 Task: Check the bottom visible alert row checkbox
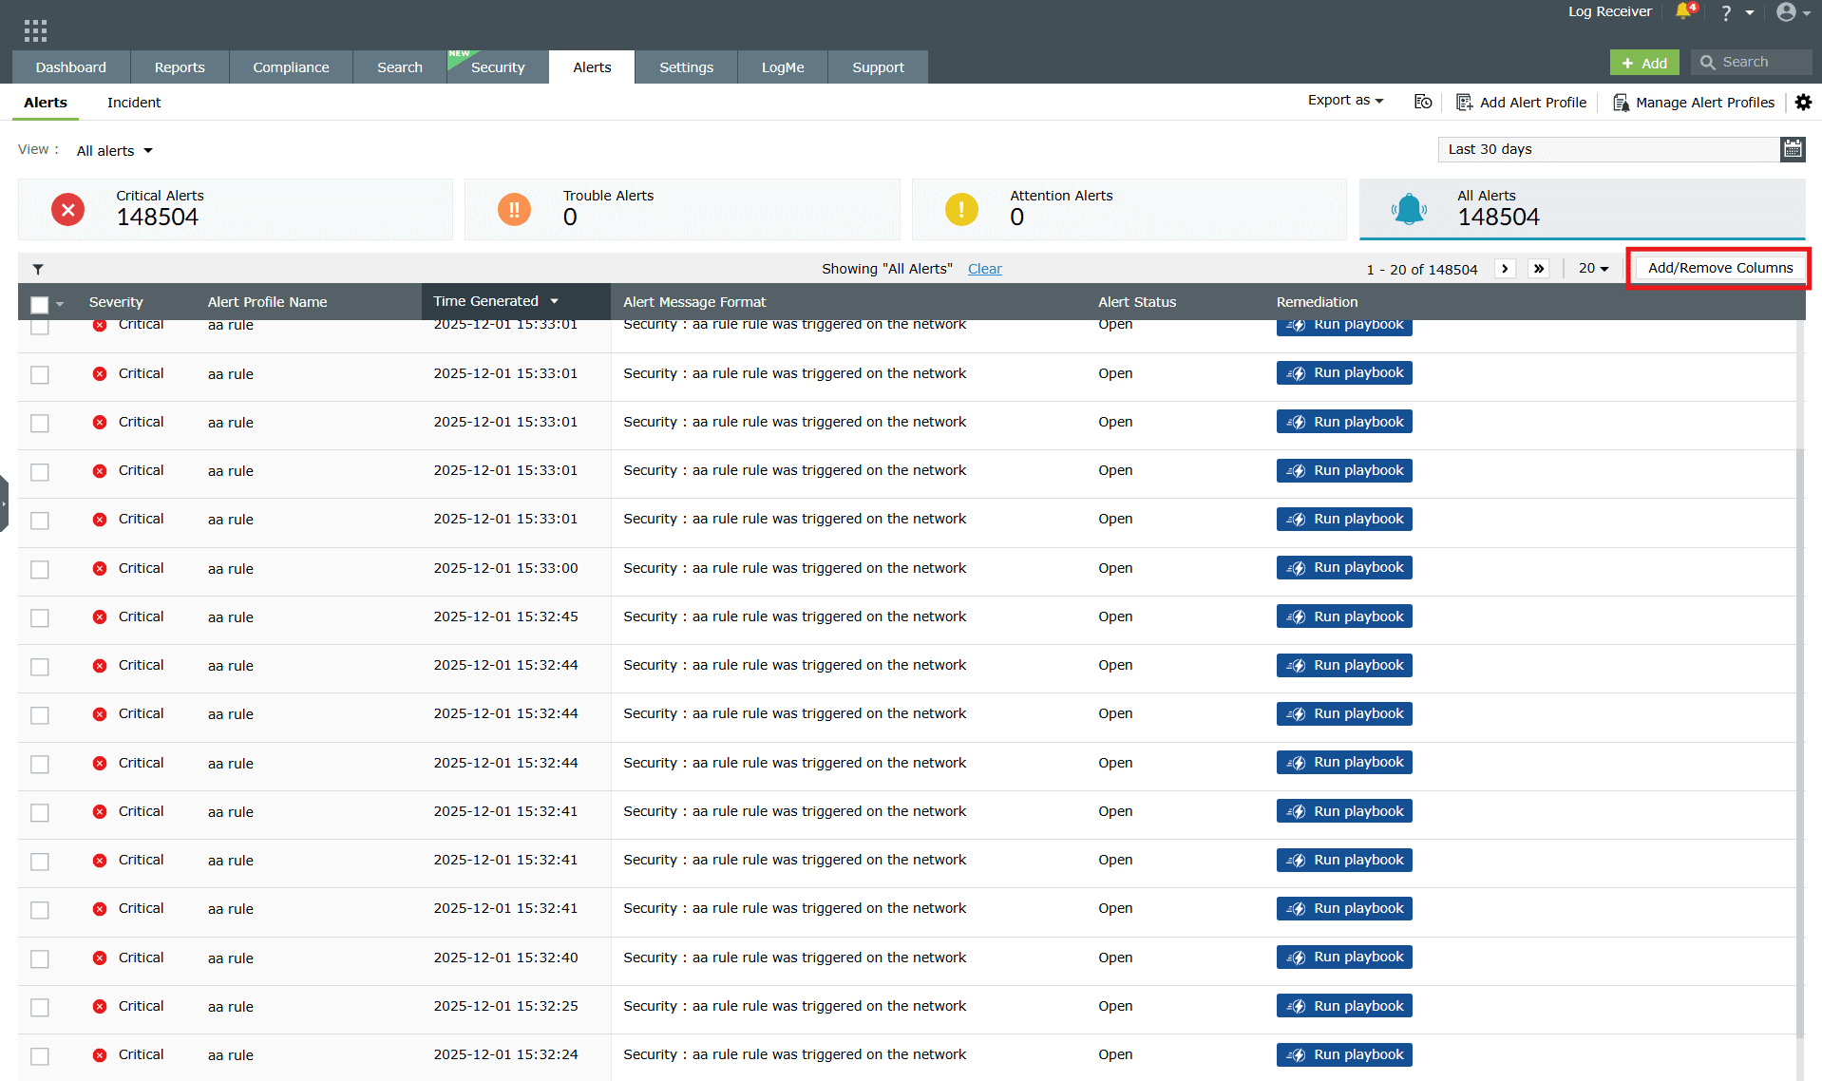tap(39, 1056)
